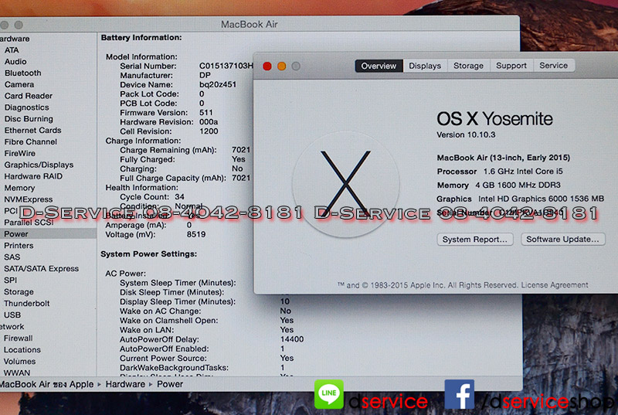The image size is (618, 415).
Task: Choose NVMExpress in the sidebar
Action: 29,199
